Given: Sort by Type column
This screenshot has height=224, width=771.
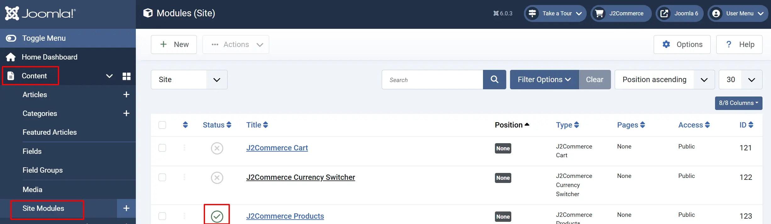Looking at the screenshot, I should point(567,125).
